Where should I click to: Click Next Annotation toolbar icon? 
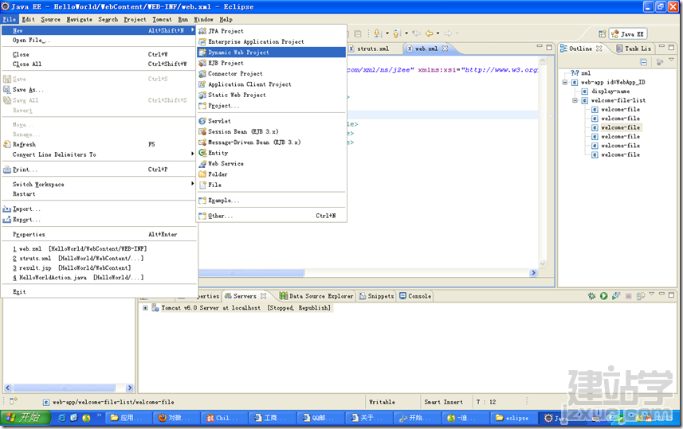coord(377,33)
